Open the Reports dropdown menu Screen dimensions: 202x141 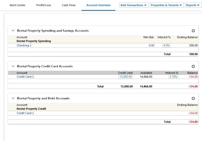[x=193, y=5]
